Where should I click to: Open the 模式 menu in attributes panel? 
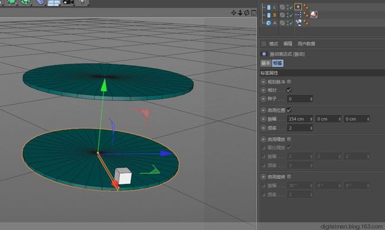(x=274, y=44)
